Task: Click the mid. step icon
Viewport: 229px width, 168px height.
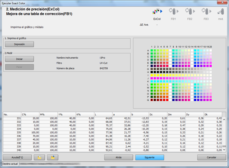Action: [x=221, y=11]
